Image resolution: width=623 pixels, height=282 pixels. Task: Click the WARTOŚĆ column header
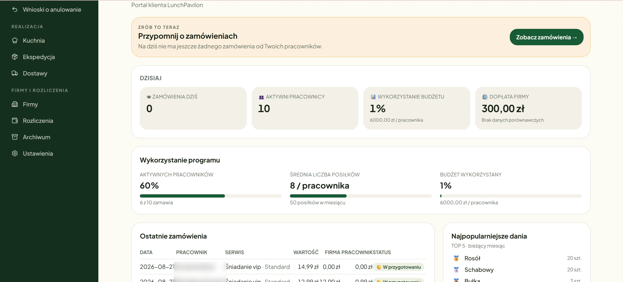point(306,252)
